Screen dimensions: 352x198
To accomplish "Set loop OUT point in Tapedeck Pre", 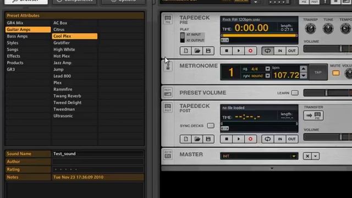I will [292, 51].
